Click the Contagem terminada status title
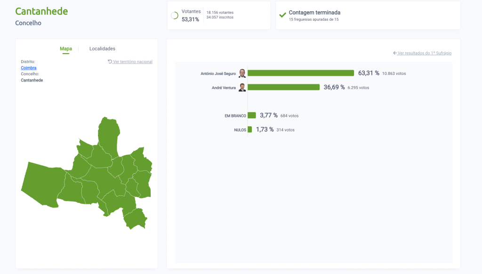Screen dimensions: 482x274 coord(314,13)
